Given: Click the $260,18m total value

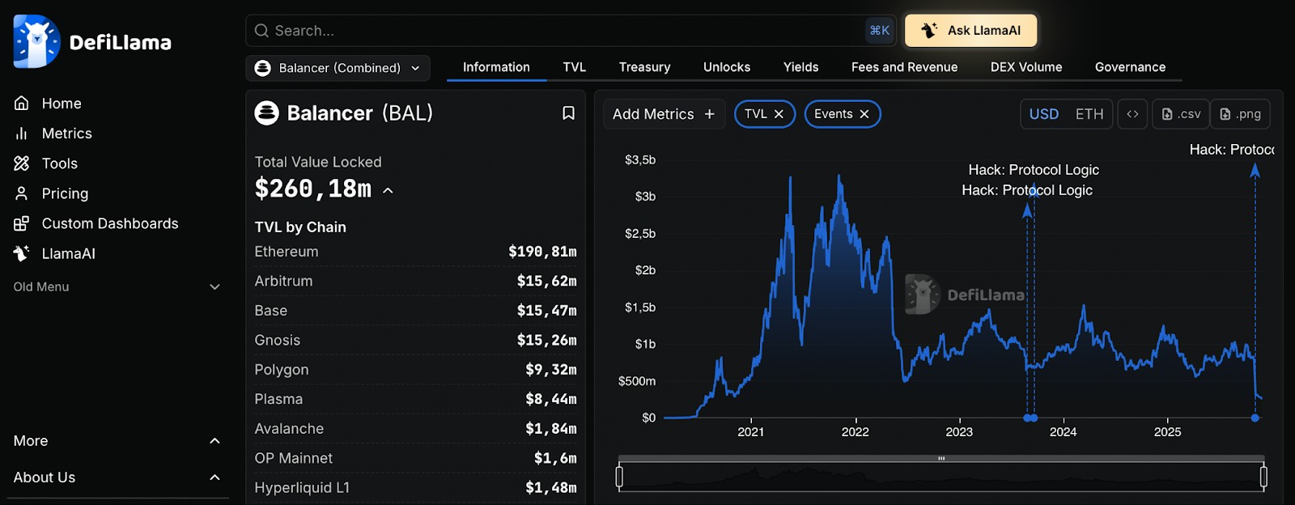Looking at the screenshot, I should (313, 189).
